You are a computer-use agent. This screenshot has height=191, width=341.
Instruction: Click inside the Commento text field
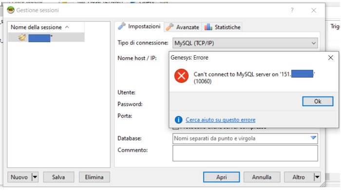[x=245, y=153]
